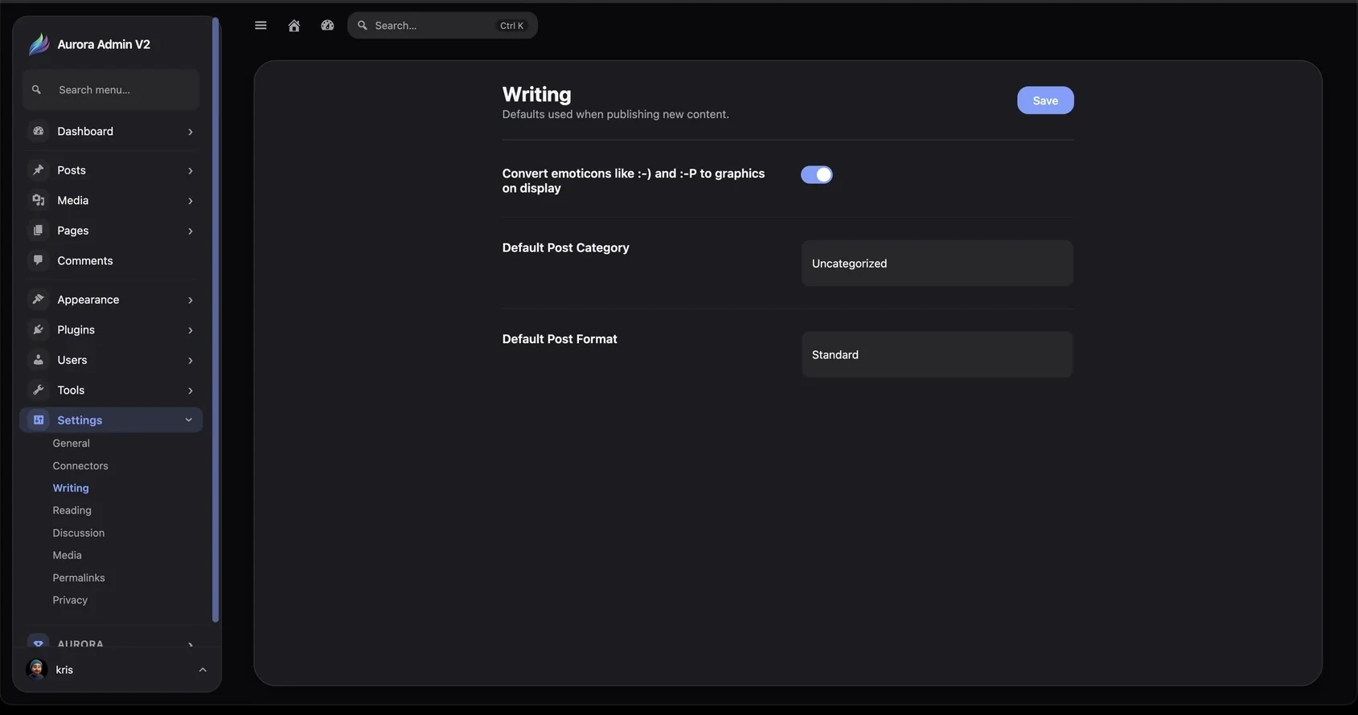
Task: Click the Media icon in sidebar
Action: [x=38, y=200]
